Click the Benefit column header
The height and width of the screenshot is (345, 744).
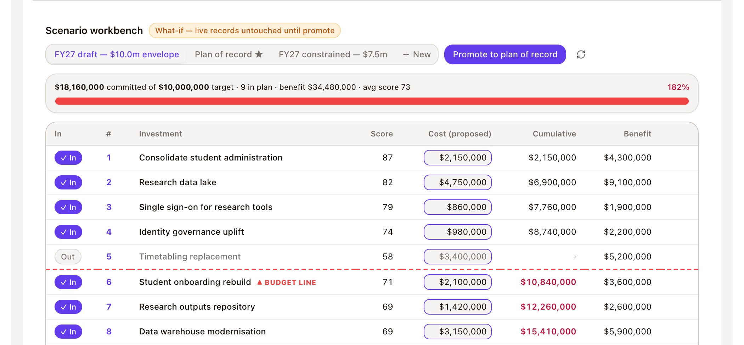tap(637, 134)
